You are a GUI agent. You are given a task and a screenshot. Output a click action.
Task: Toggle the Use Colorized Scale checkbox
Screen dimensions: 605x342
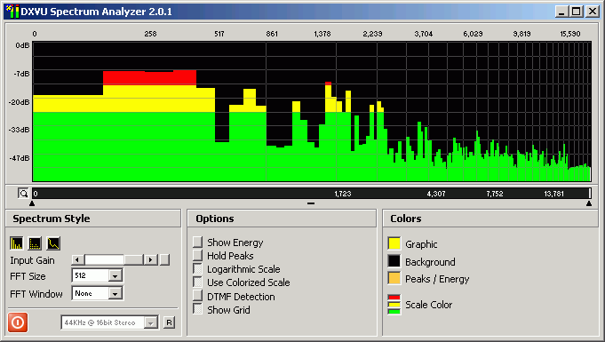tap(197, 282)
